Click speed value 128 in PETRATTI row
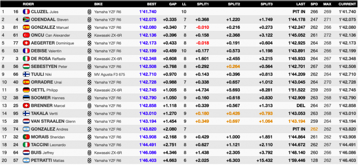The width and height of the screenshot is (360, 165). [314, 160]
